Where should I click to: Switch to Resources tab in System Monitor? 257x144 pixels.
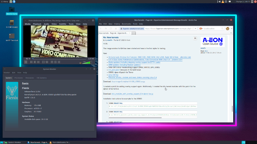pyautogui.click(x=30, y=78)
